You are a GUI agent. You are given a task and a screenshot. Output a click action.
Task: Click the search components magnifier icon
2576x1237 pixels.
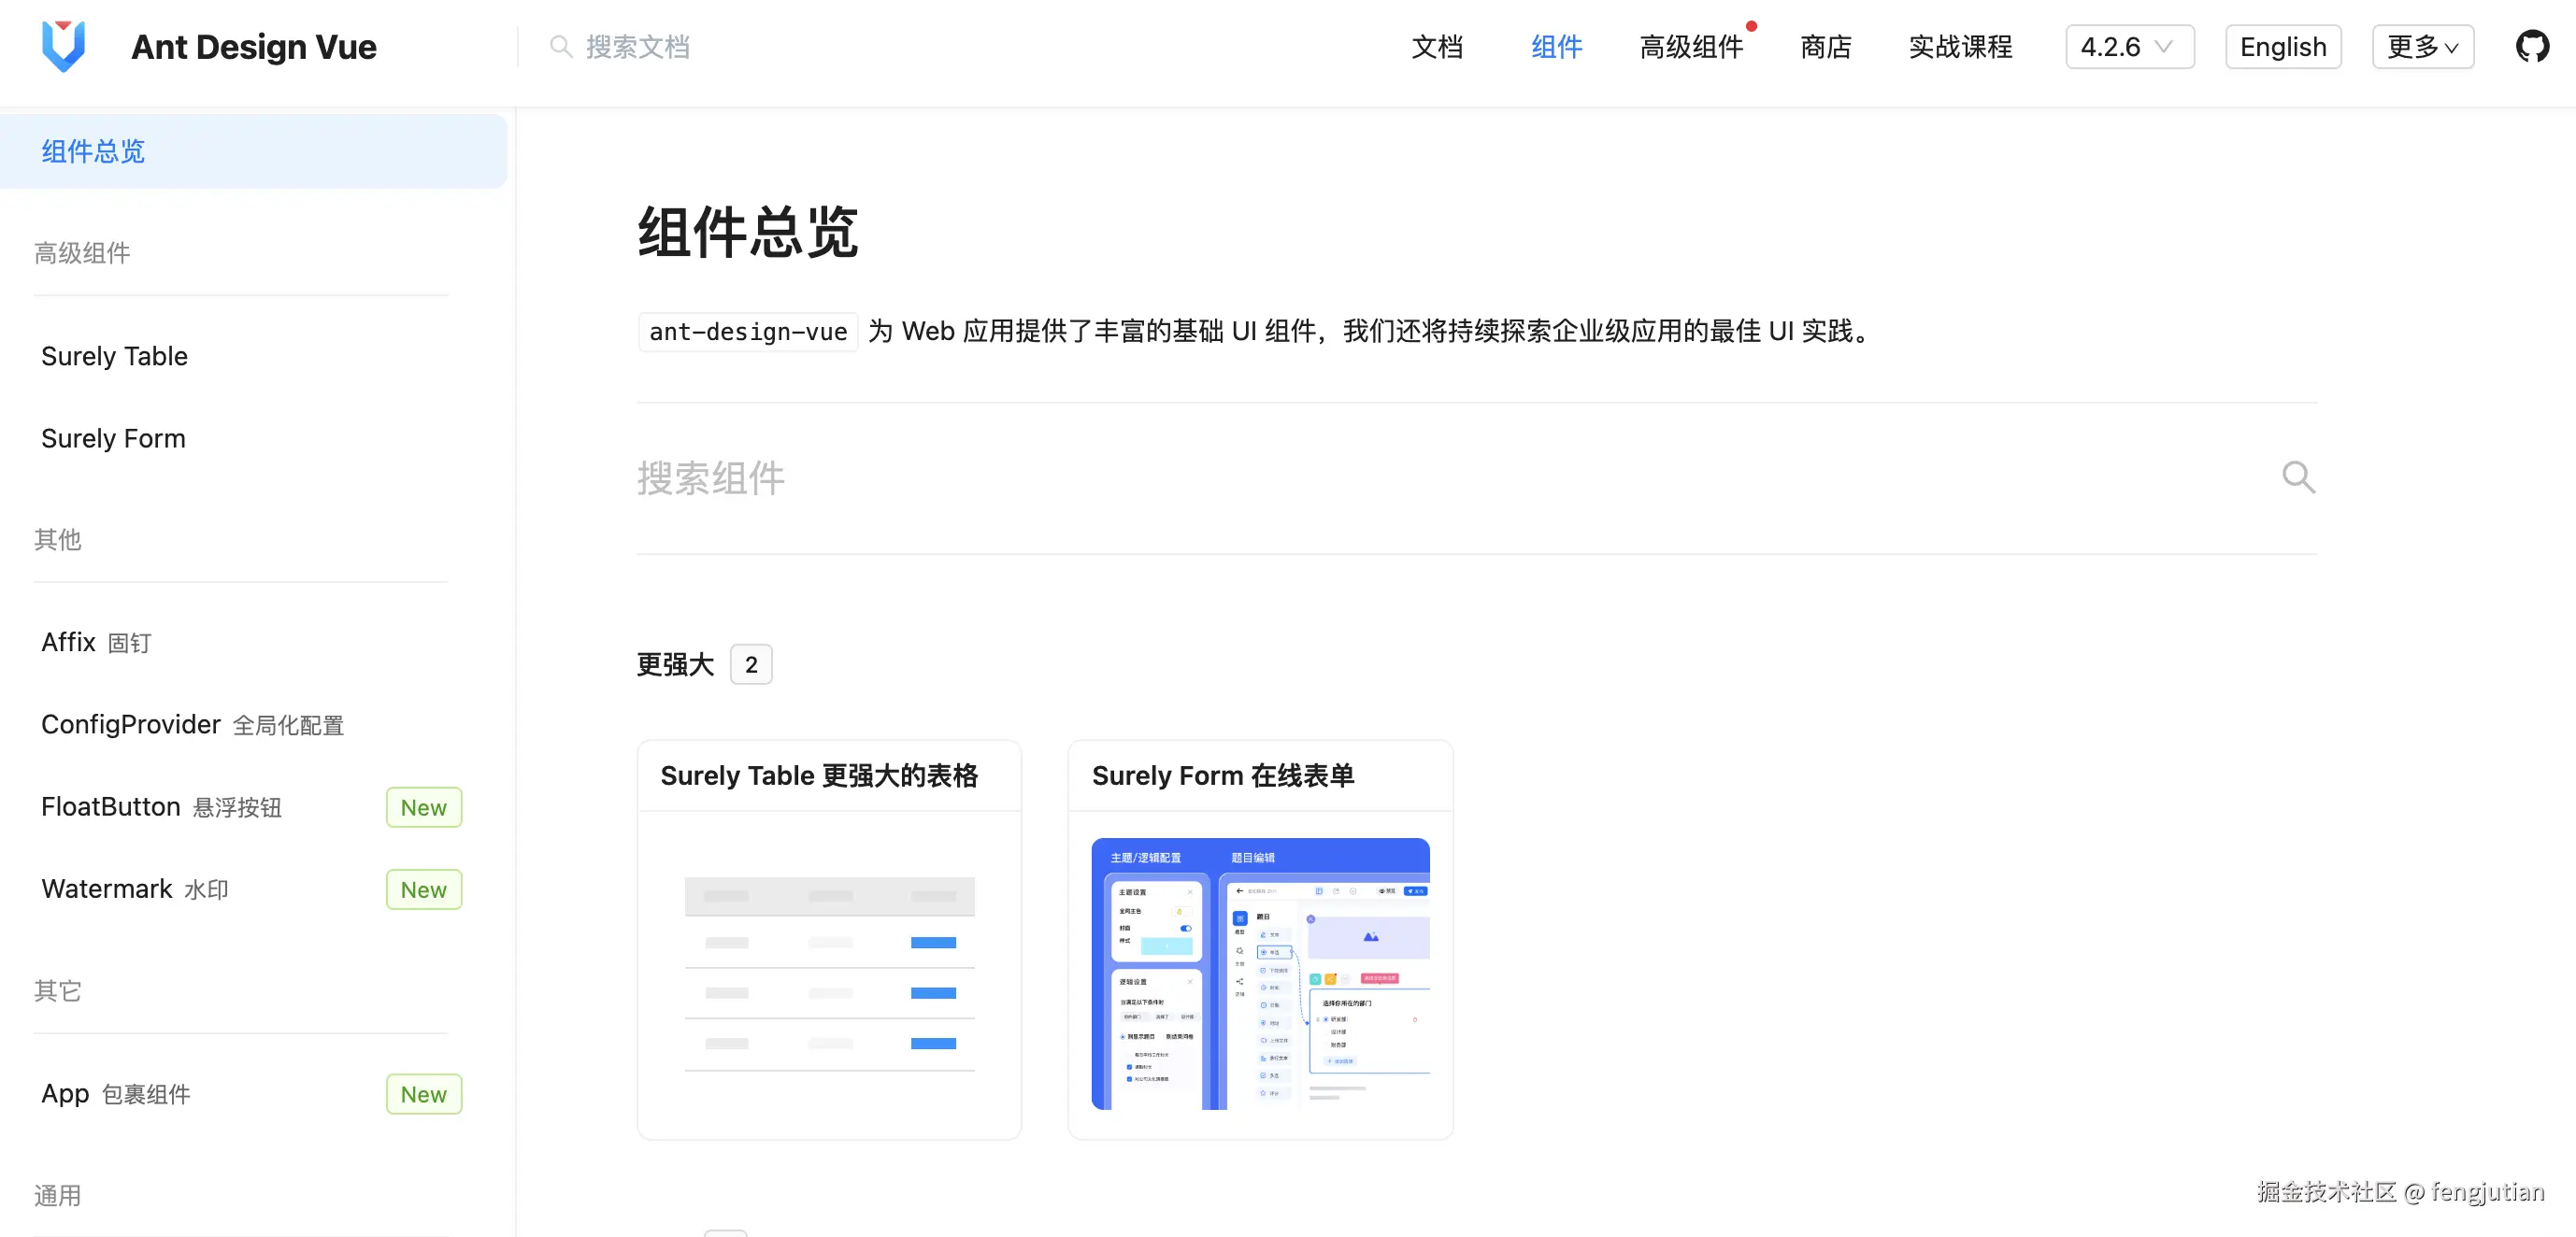click(2298, 477)
